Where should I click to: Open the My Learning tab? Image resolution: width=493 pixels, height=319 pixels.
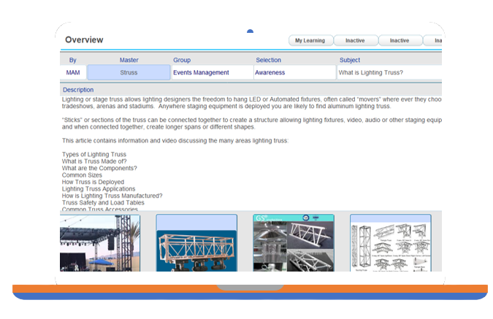pos(310,41)
